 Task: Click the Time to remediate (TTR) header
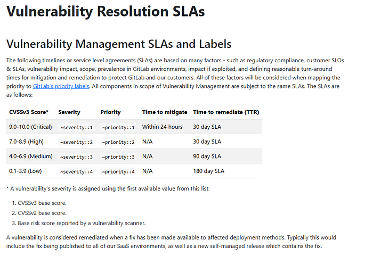226,112
